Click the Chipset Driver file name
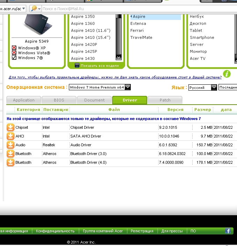The height and width of the screenshot is (246, 237). click(82, 127)
